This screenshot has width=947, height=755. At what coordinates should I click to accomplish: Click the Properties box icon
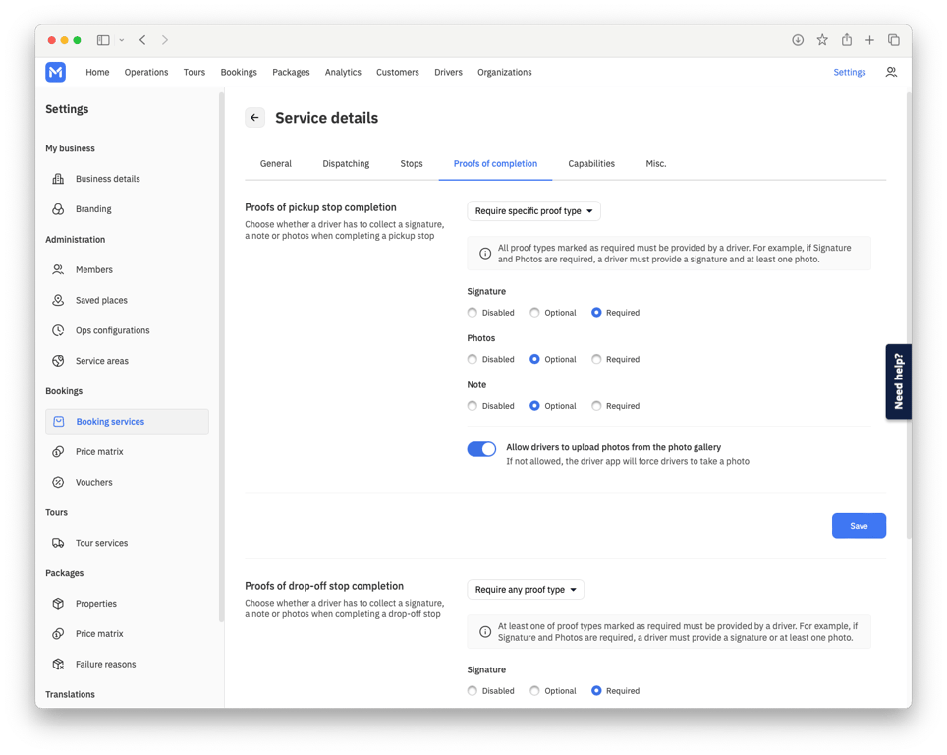point(58,604)
